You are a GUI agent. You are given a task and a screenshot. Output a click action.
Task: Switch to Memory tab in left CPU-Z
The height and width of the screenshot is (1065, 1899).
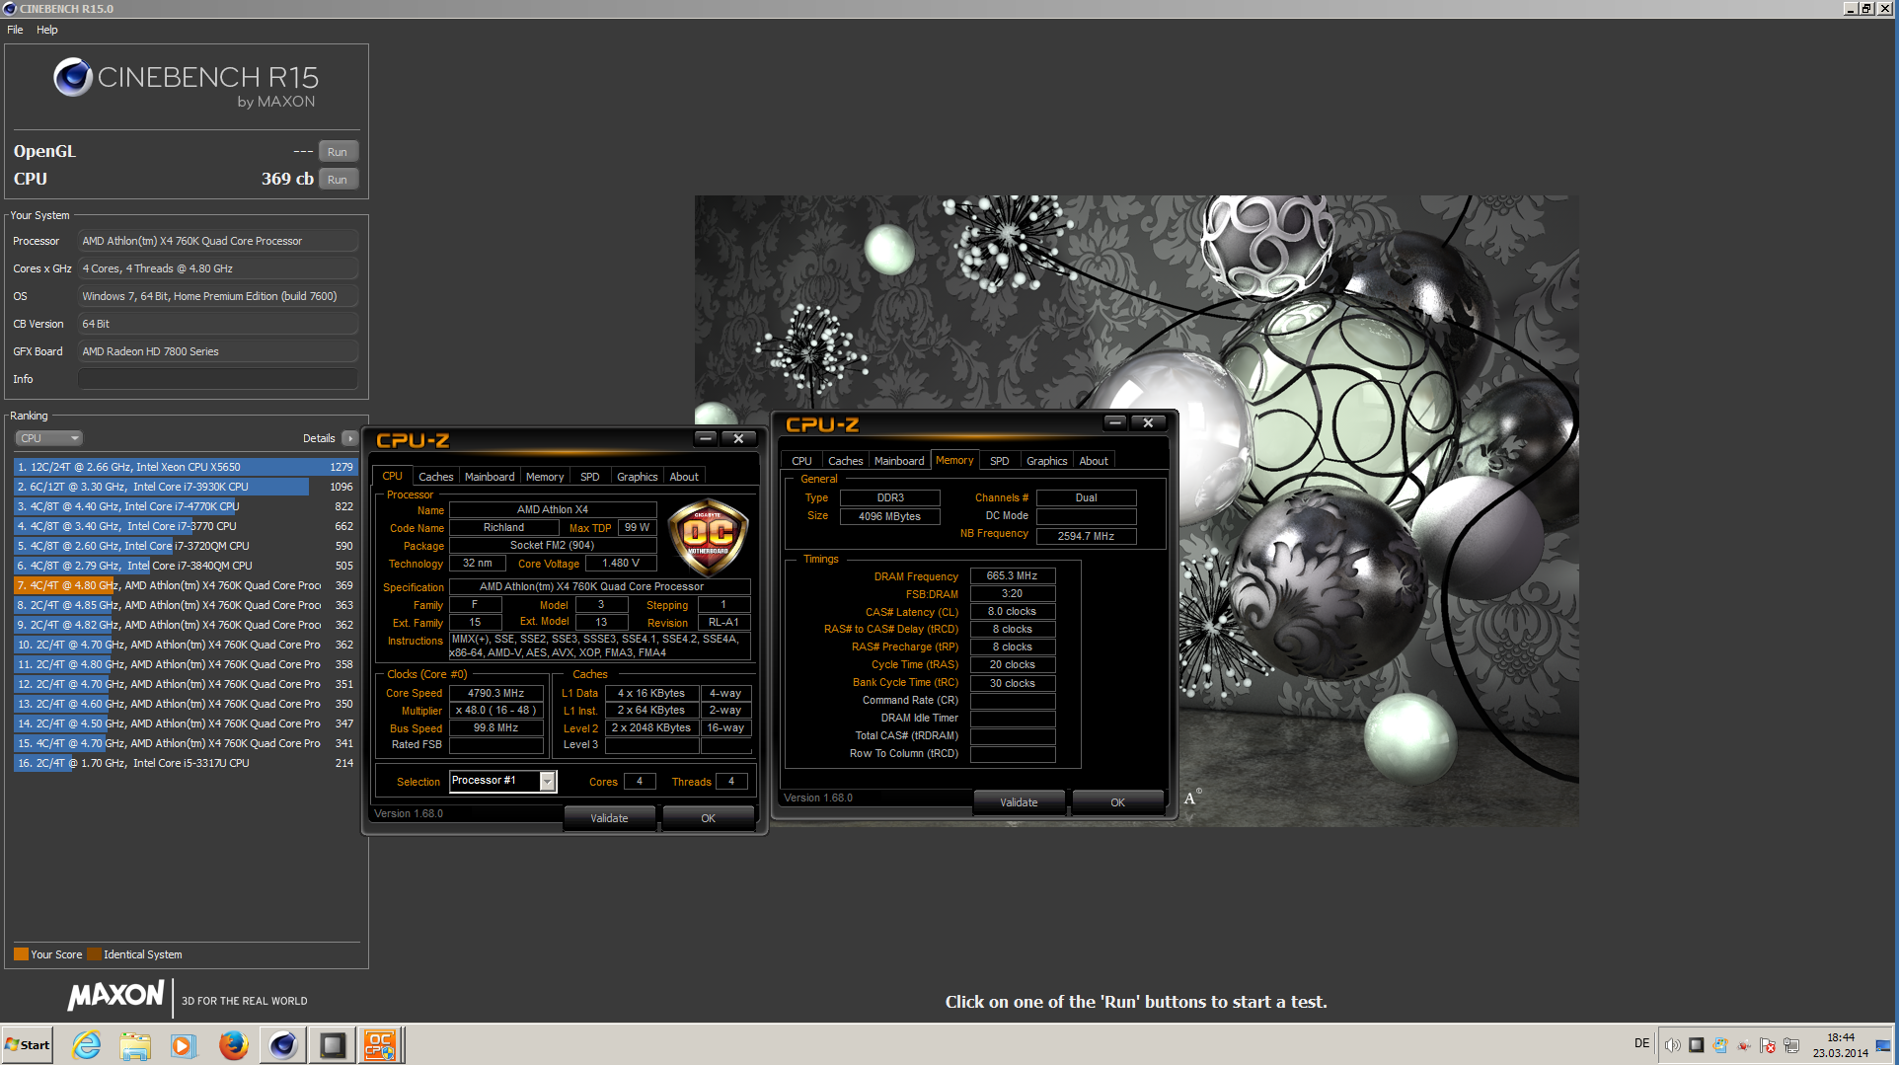tap(545, 477)
